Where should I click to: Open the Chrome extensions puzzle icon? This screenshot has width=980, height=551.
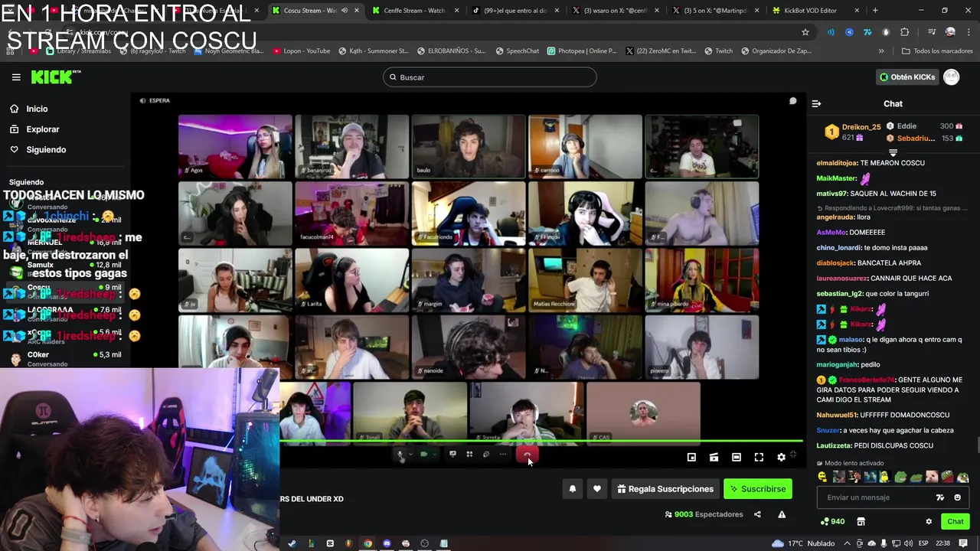pos(905,32)
